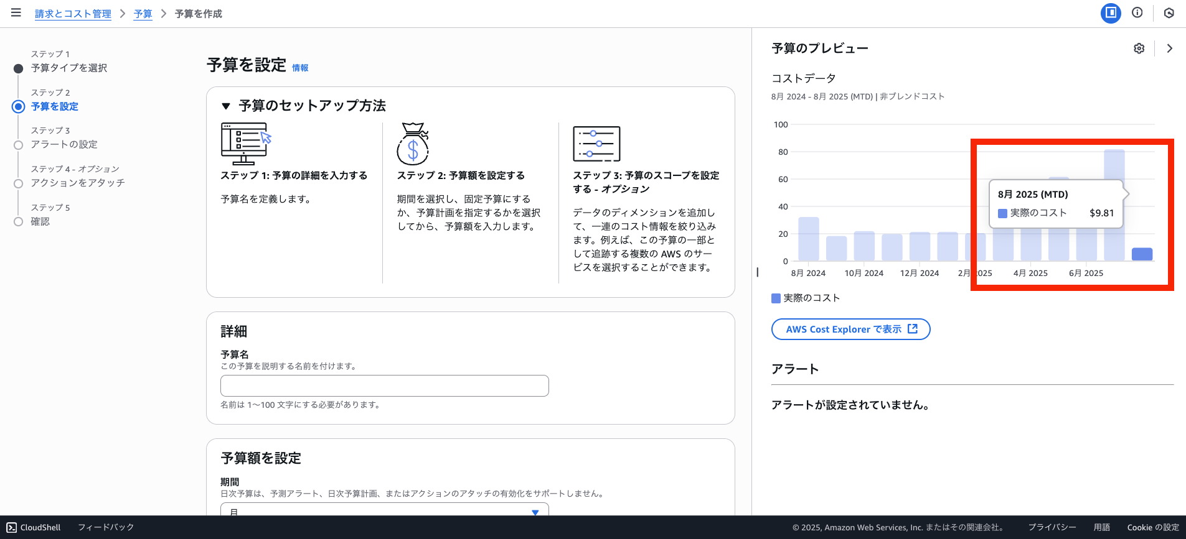Click the ステップ 2: 予算額を設定する heading
This screenshot has width=1186, height=539.
(x=461, y=175)
